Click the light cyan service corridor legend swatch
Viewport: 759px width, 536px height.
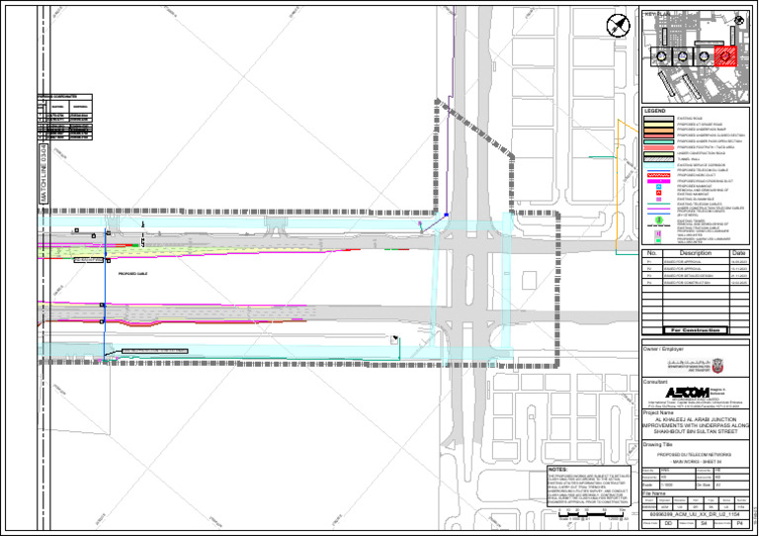click(658, 165)
